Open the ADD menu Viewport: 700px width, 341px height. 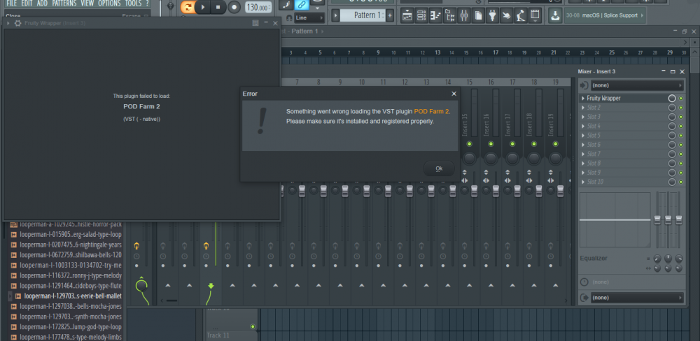tap(43, 3)
